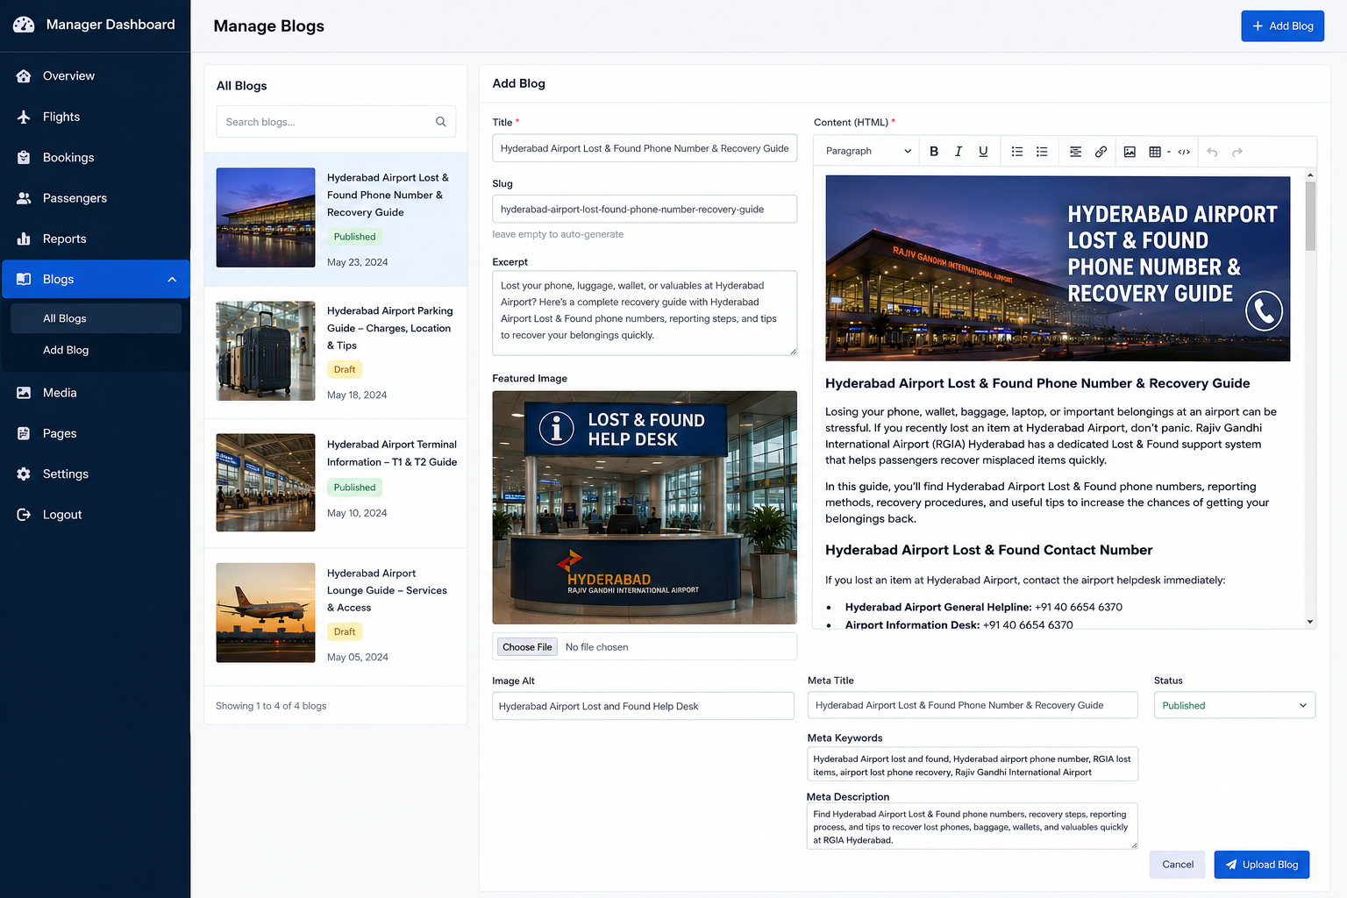Undo the last edit in the editor
This screenshot has height=898, width=1347.
pyautogui.click(x=1212, y=152)
